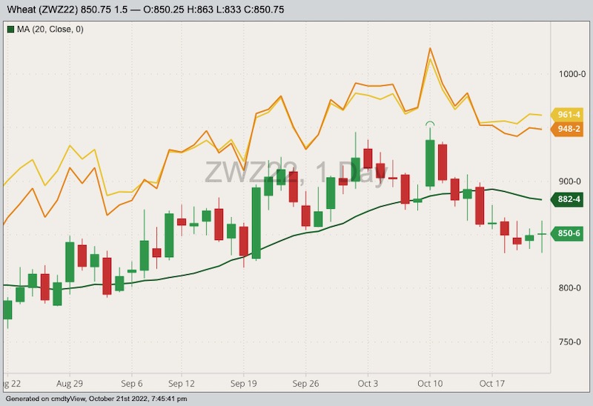
Task: Click the Oct 3 date axis label
Action: 368,384
